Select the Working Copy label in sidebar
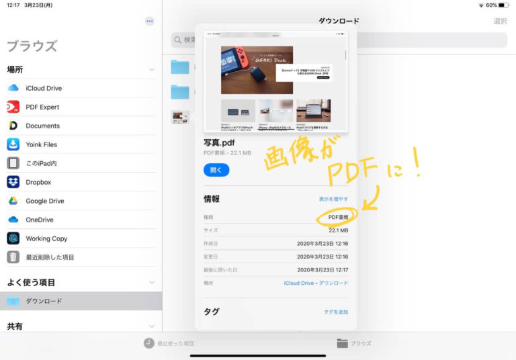516x360 pixels. 46,238
